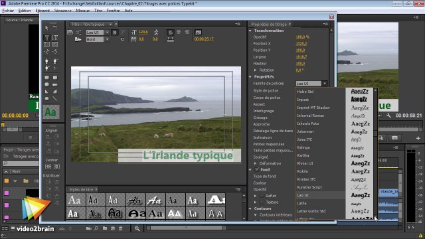Open the Templates icon in title toolbar
The width and height of the screenshot is (425, 239).
point(78,39)
